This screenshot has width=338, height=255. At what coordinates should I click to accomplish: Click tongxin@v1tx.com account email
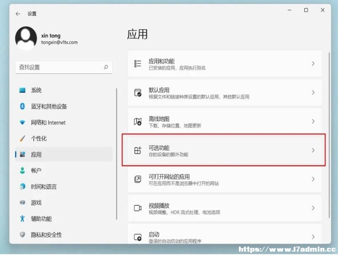(x=59, y=43)
